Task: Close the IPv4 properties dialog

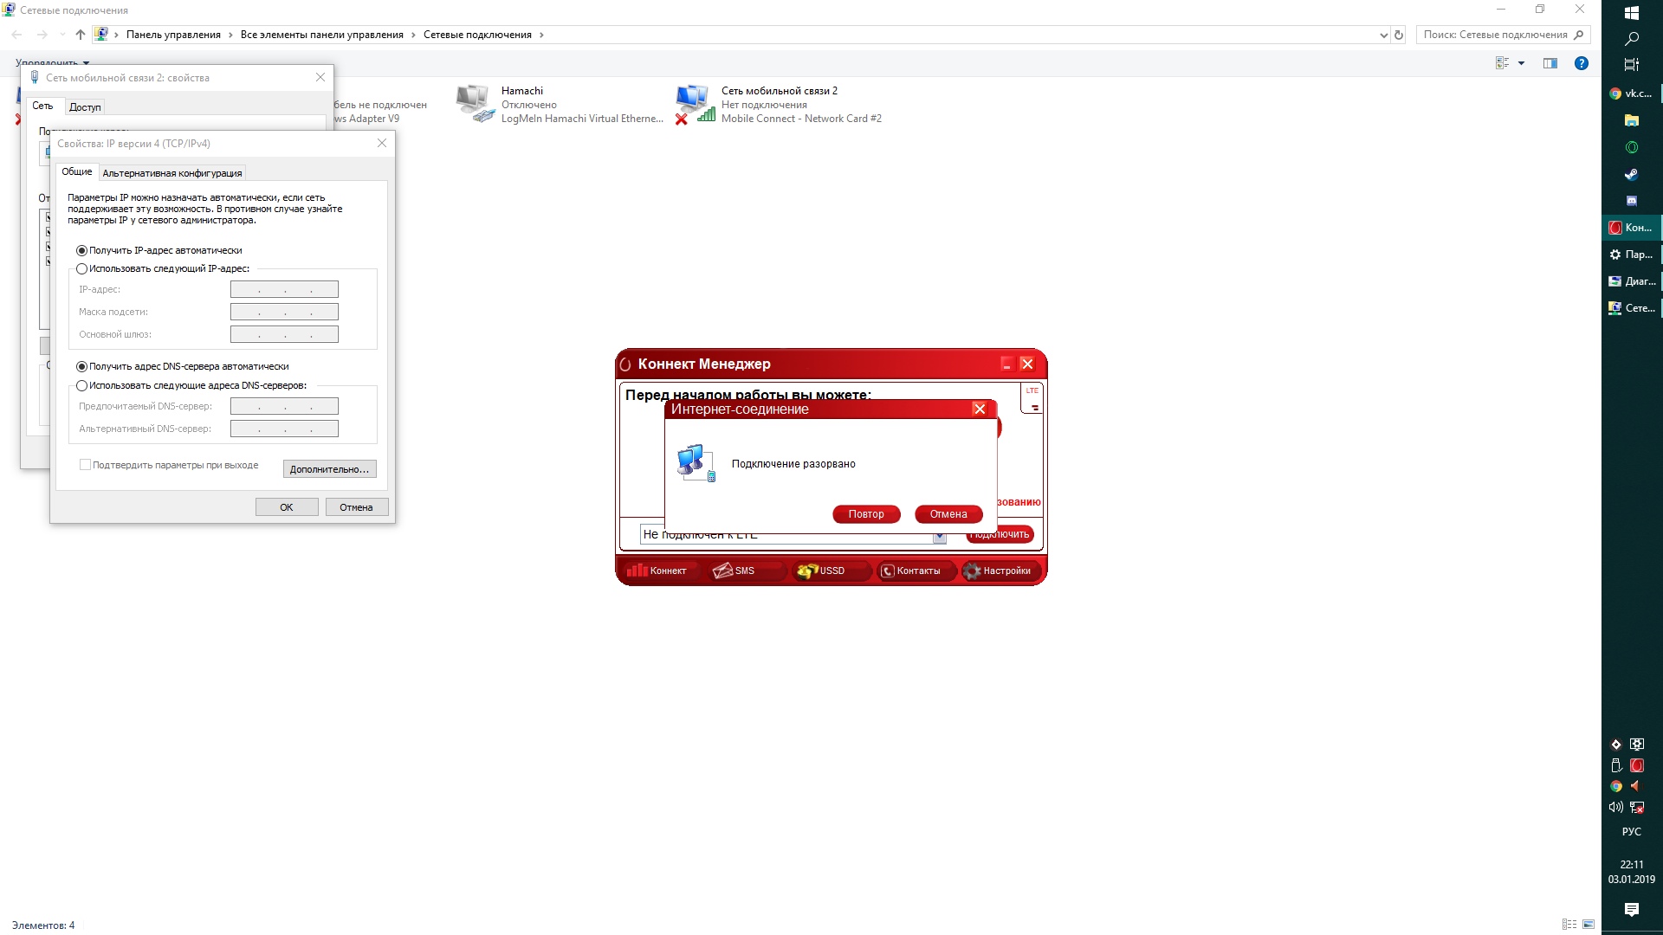Action: 382,143
